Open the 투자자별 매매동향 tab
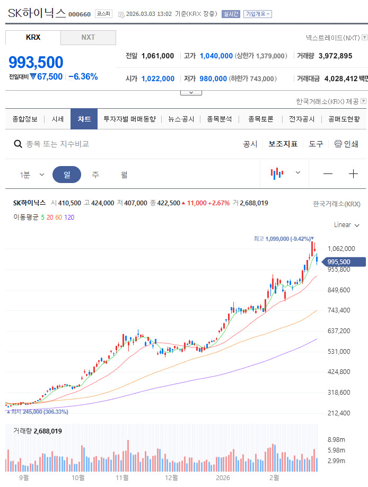368x487 pixels. [129, 119]
